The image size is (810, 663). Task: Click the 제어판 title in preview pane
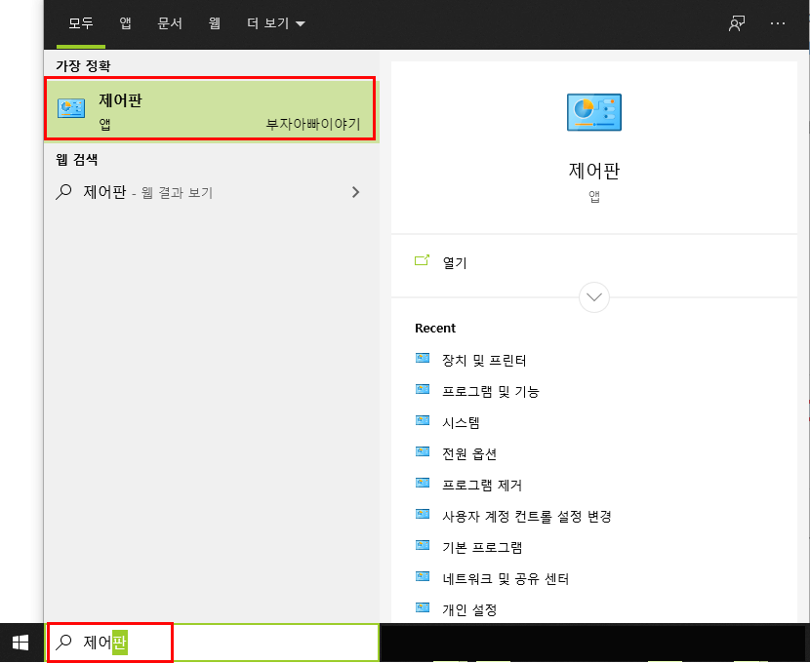[x=594, y=171]
